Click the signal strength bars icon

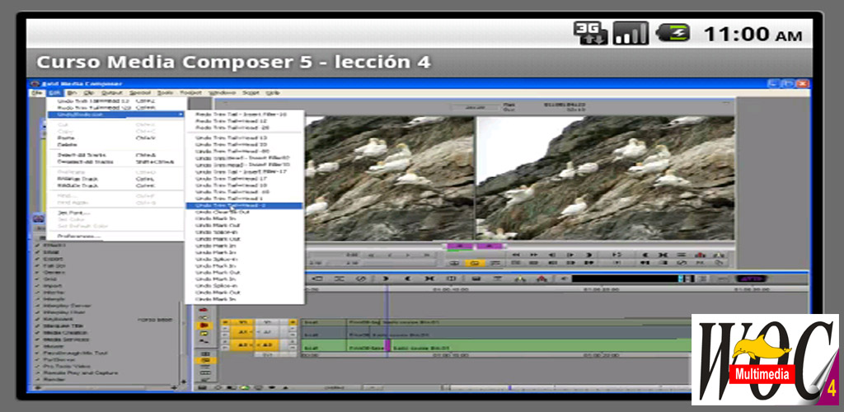(631, 33)
